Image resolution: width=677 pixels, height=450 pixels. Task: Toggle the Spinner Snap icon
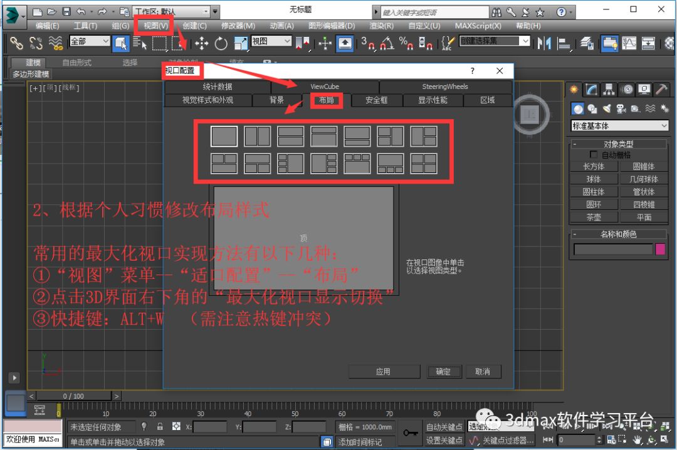click(x=425, y=43)
